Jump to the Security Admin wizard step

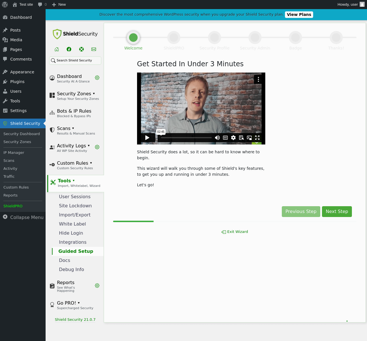coord(255,37)
